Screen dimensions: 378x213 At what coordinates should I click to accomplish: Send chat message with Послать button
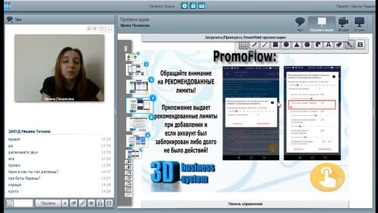coord(48,204)
